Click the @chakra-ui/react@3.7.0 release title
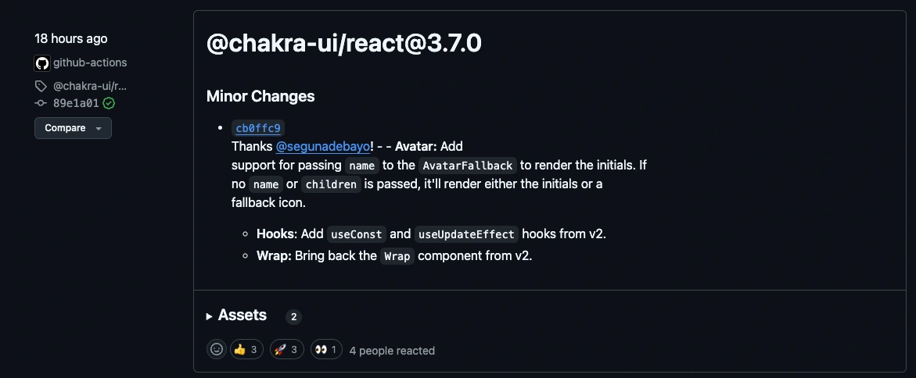This screenshot has height=378, width=916. [344, 44]
